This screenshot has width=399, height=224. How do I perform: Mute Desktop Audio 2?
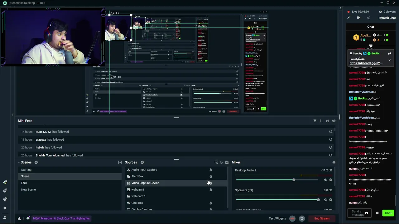[325, 180]
